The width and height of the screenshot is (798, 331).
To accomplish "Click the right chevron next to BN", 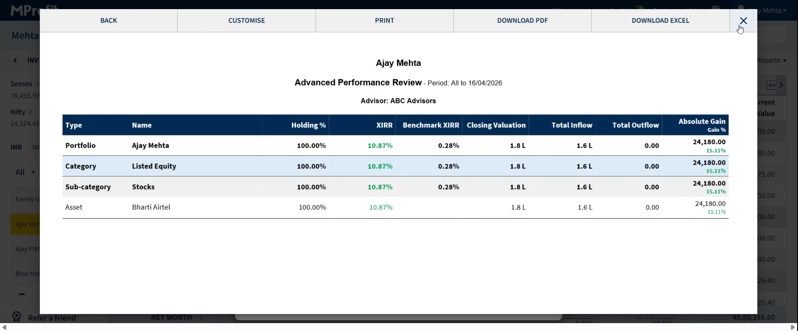I will (781, 85).
